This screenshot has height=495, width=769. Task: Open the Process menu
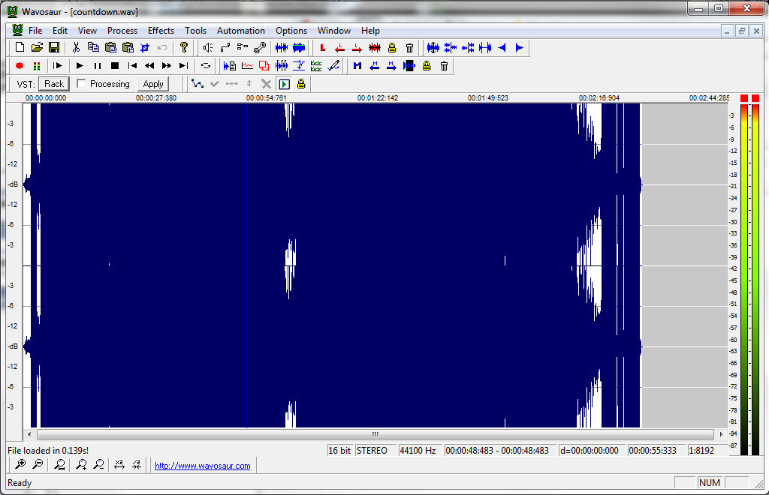pos(122,30)
